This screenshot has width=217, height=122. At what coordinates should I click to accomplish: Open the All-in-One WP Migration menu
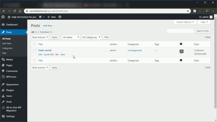point(14,109)
